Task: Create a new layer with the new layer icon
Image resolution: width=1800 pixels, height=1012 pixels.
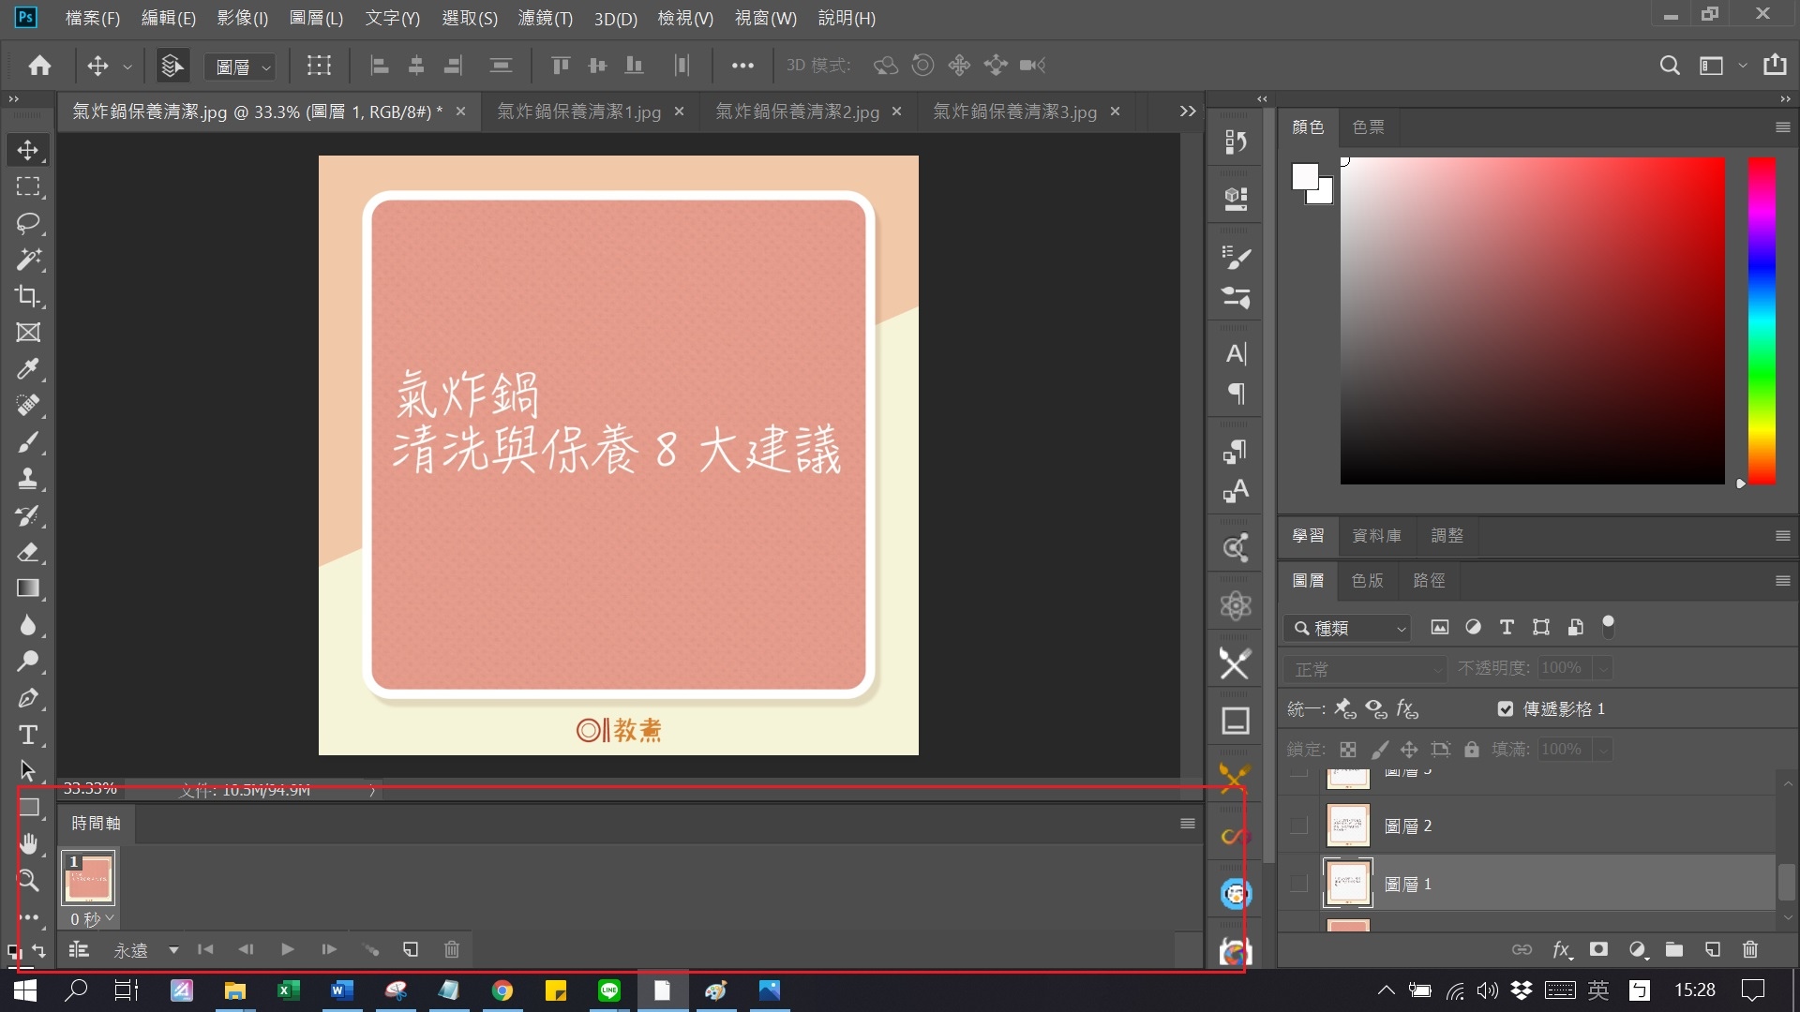Action: (1713, 949)
